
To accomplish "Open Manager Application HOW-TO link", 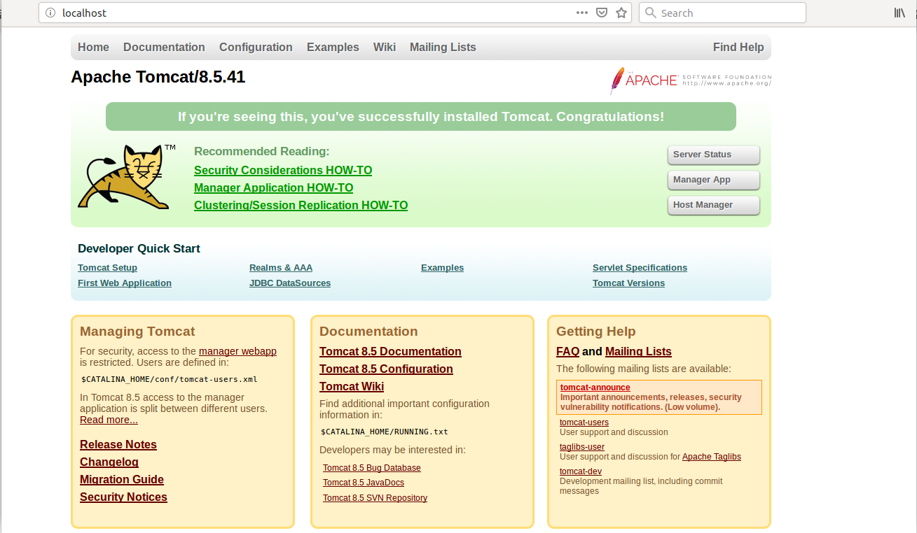I will pos(273,188).
